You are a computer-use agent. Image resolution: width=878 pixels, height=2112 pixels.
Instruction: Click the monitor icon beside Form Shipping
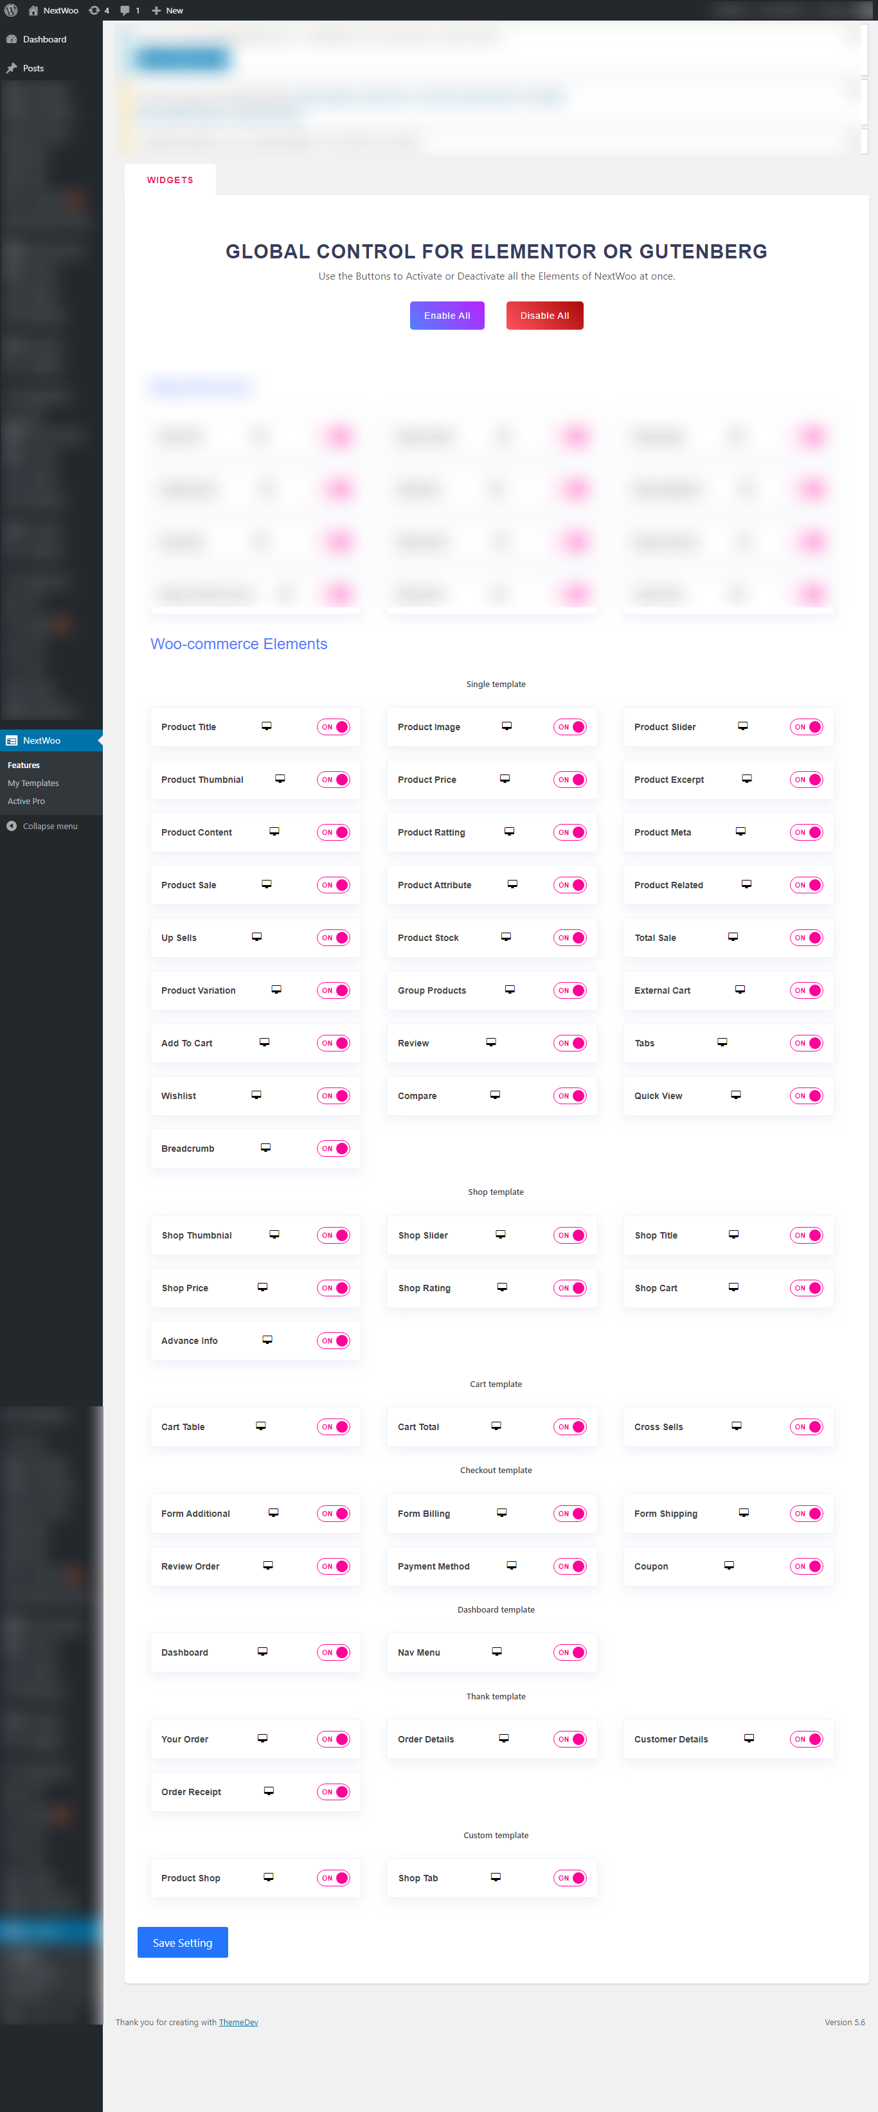(744, 1513)
